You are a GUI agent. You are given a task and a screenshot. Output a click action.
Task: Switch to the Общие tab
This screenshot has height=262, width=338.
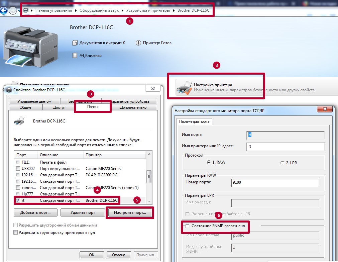coord(25,107)
